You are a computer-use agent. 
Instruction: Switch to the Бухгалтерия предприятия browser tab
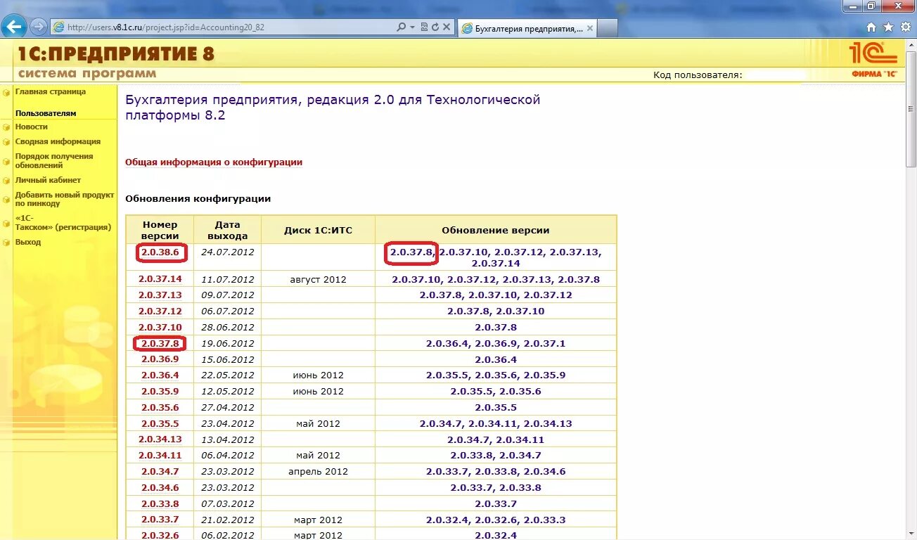[527, 28]
